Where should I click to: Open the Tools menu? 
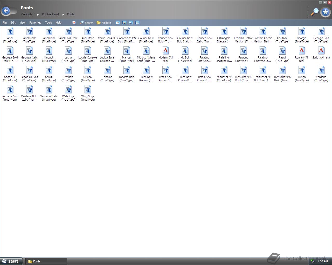(49, 23)
